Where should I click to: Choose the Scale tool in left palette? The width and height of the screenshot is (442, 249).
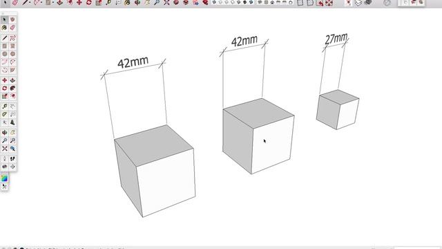click(x=4, y=96)
